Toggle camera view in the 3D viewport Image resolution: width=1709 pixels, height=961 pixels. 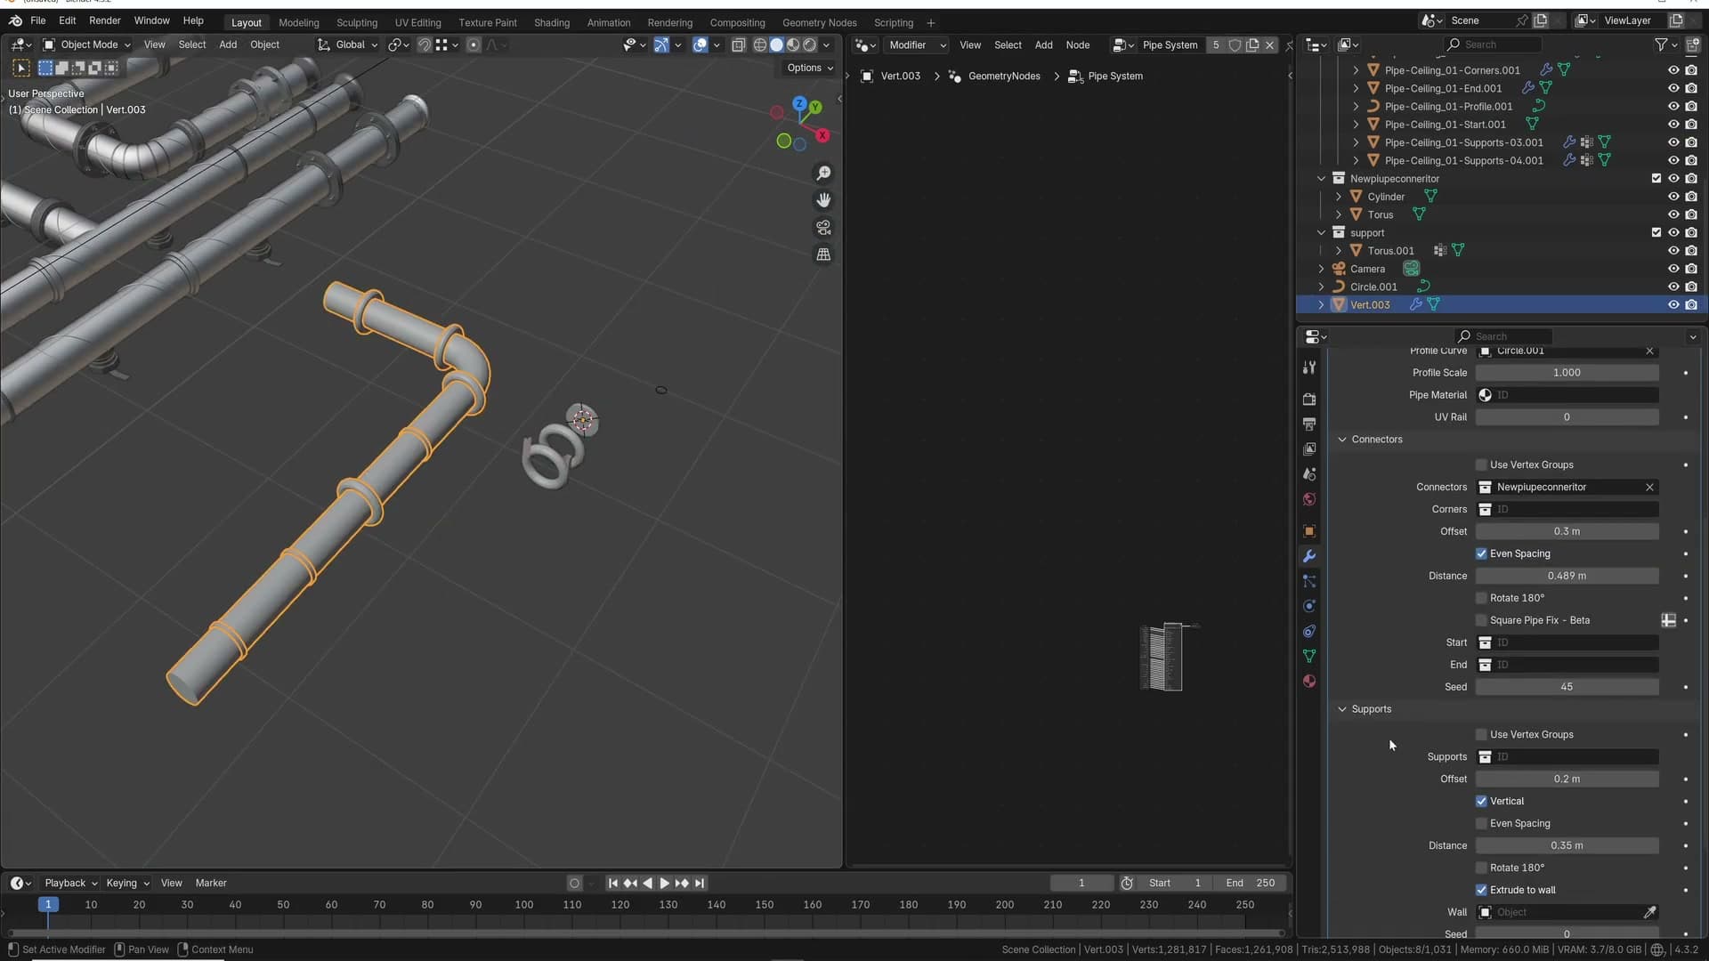tap(823, 228)
